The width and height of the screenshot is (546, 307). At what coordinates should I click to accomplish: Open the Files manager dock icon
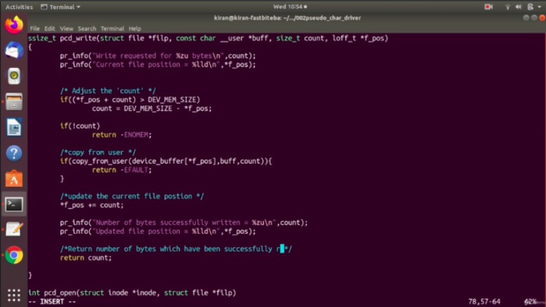coord(14,101)
